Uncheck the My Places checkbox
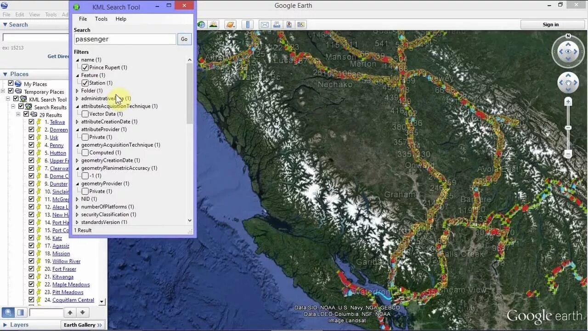 11,84
